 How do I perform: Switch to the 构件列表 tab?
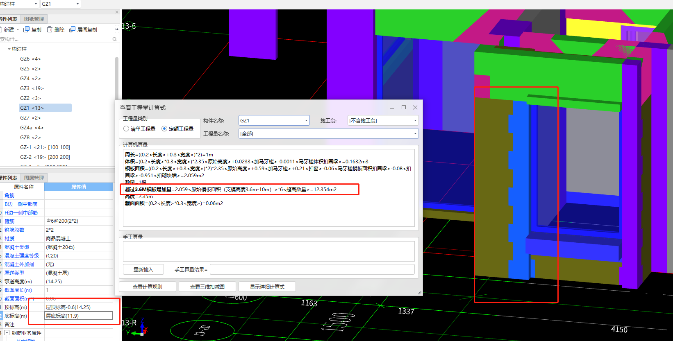click(x=9, y=19)
